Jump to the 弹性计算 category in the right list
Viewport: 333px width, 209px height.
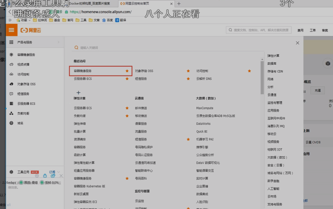tap(273, 56)
